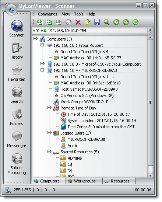The height and width of the screenshot is (202, 162).
Task: Click the red X delete icon
Action: pyautogui.click(x=78, y=22)
